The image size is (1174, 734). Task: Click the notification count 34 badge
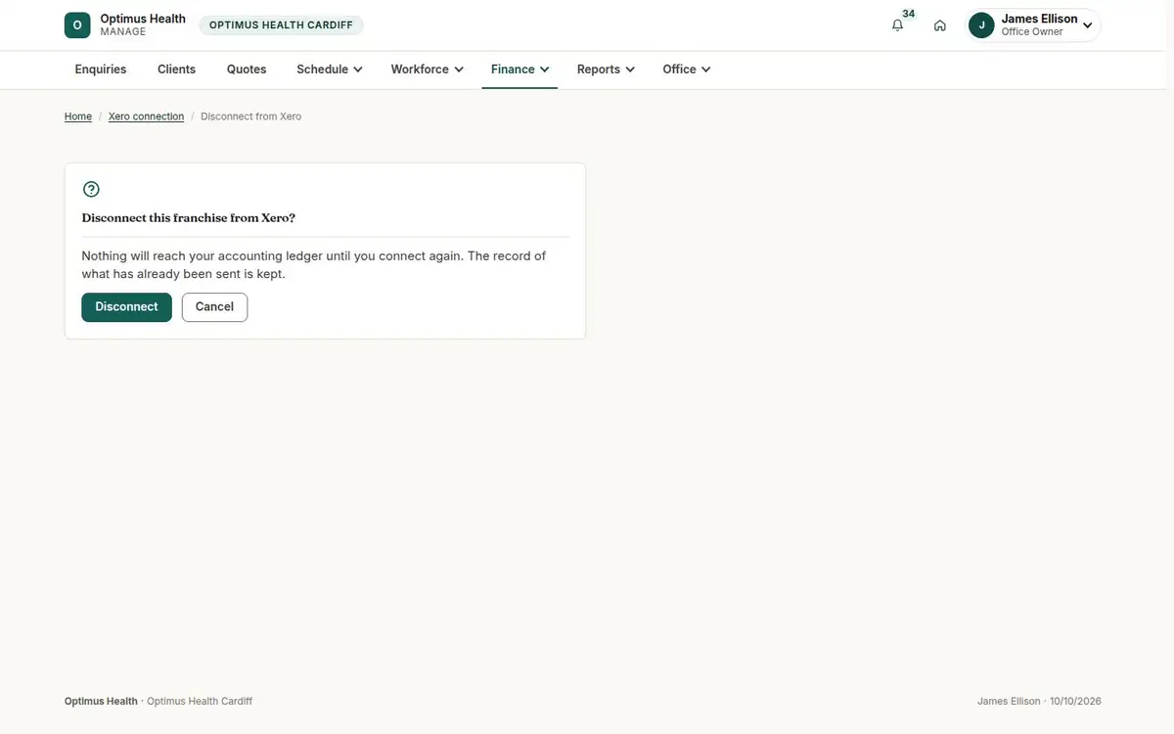click(x=909, y=14)
